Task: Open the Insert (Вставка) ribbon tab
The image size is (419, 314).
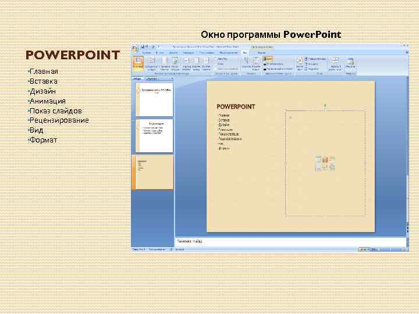Action: [x=160, y=53]
